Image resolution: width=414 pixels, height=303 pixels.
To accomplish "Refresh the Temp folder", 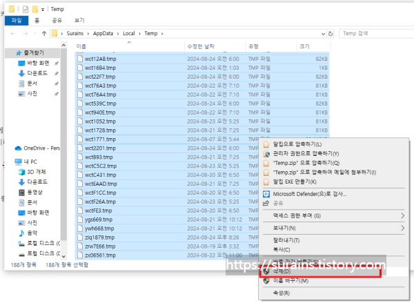I will [331, 34].
